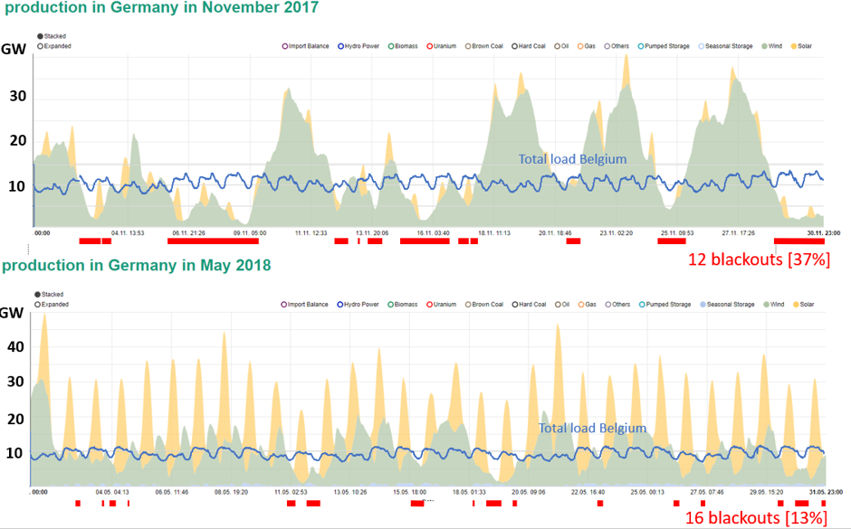The width and height of the screenshot is (851, 529).
Task: Click the '13.11. 20:06' x-axis label
Action: coord(372,233)
